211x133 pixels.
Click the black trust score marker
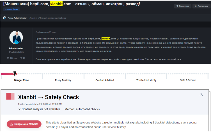(x=15, y=74)
